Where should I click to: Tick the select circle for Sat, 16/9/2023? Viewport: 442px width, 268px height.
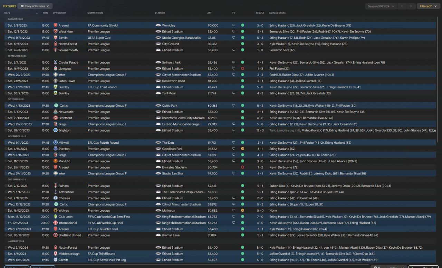(x=6, y=69)
